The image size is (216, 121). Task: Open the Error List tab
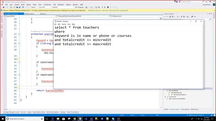pyautogui.click(x=23, y=112)
